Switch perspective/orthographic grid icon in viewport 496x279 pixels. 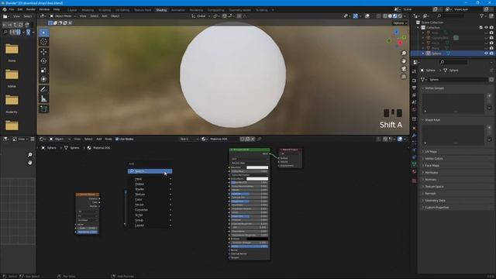(x=404, y=77)
